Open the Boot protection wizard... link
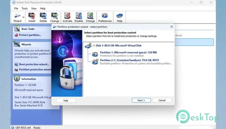Screen dimensions: 226x129 click(x=34, y=64)
